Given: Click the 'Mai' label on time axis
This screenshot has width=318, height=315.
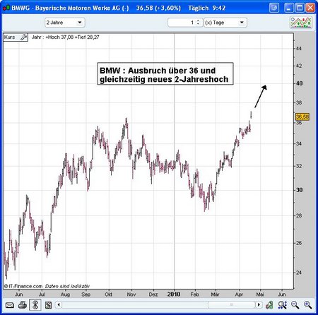Looking at the screenshot, I should (260, 295).
